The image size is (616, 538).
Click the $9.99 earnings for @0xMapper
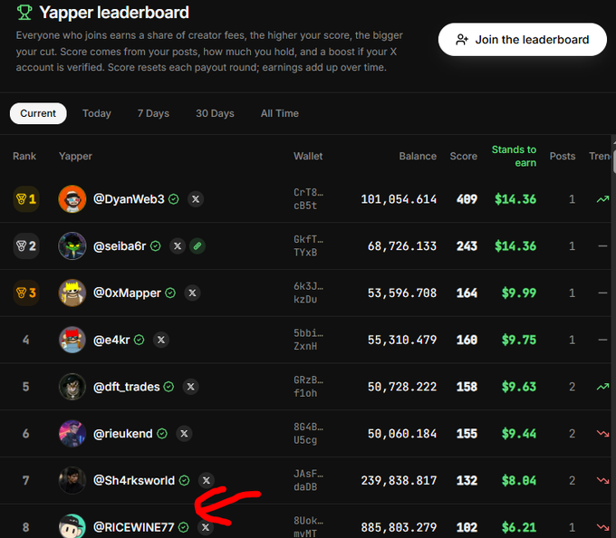pos(518,293)
